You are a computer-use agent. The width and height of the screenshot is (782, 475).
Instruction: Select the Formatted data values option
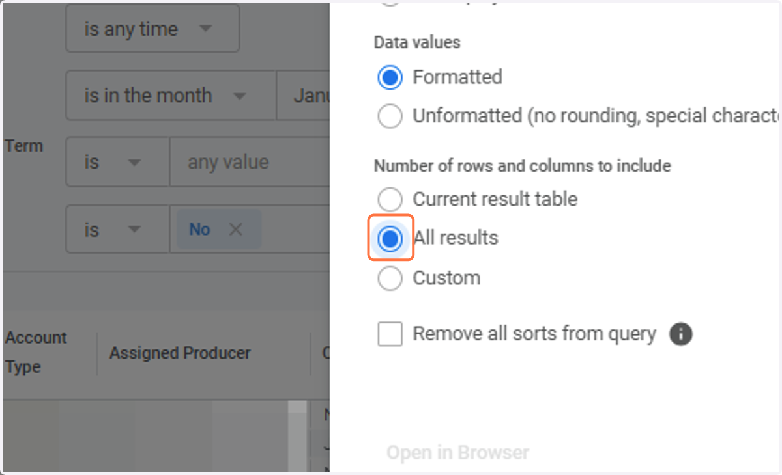point(390,77)
